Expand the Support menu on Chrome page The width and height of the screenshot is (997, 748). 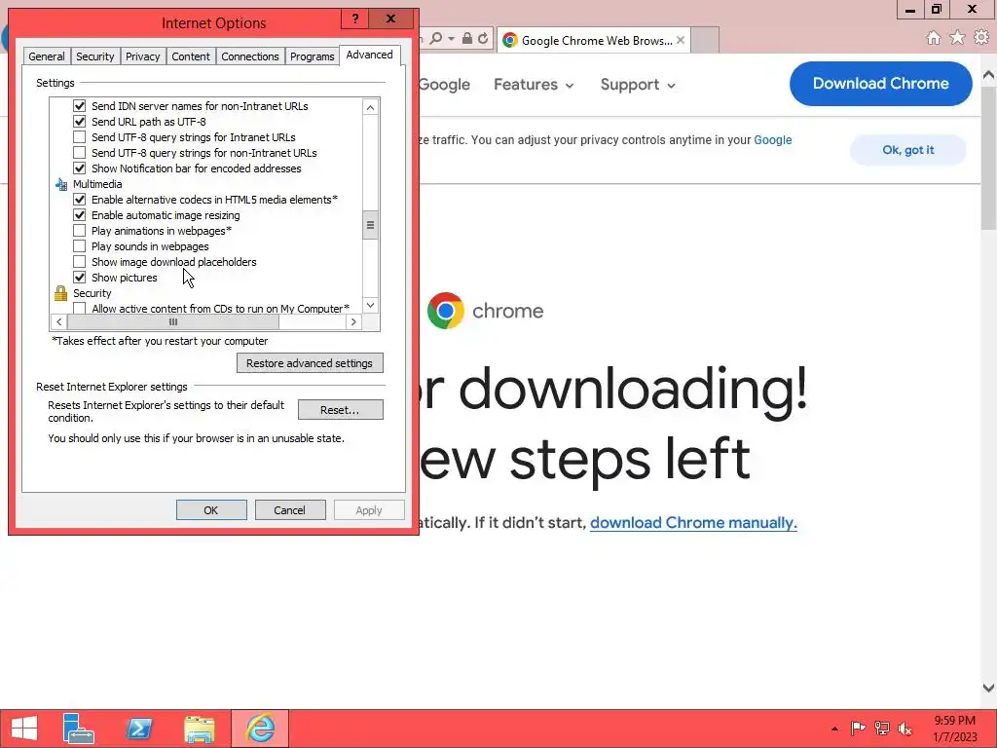click(638, 85)
